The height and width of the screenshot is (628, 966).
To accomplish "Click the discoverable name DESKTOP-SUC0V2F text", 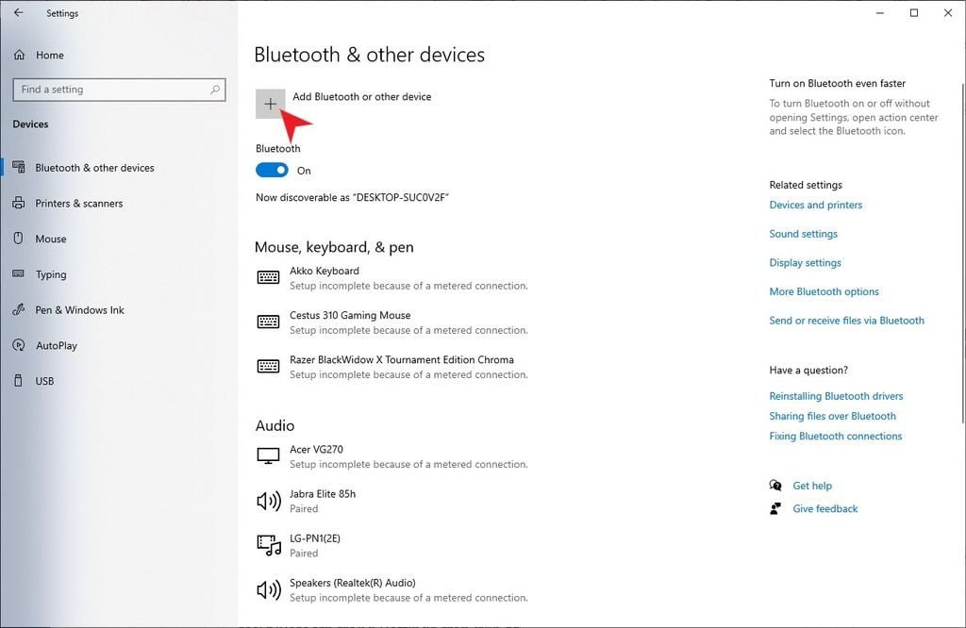I will point(400,198).
